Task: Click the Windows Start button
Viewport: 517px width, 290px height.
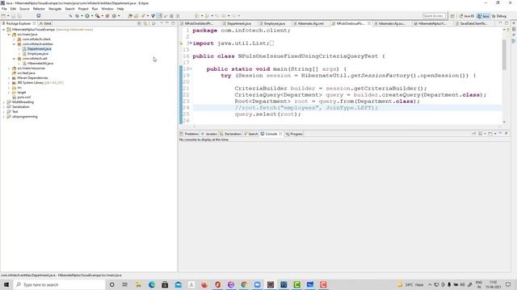Action: [6, 284]
